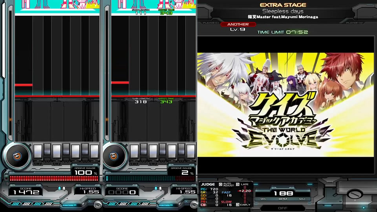Click the PG count 720
Viewport: 377px width, 212px height.
click(x=214, y=189)
